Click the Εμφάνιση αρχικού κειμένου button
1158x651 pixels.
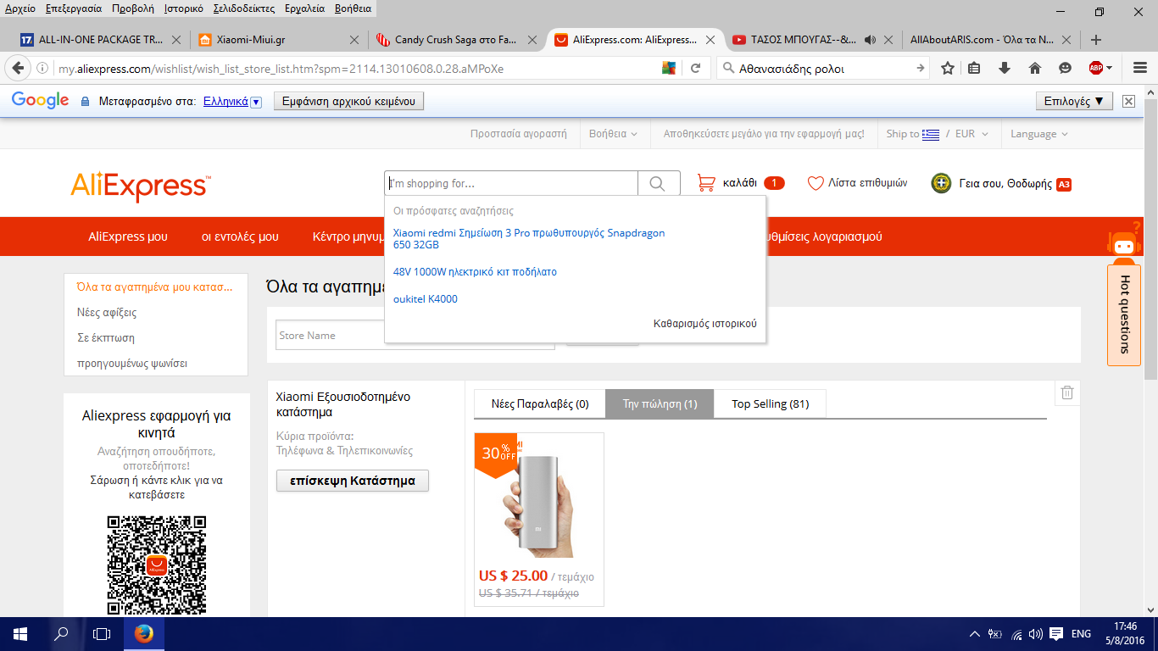[348, 101]
